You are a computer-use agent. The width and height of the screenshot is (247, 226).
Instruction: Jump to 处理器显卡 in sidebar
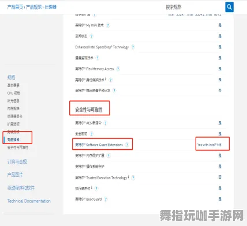pyautogui.click(x=15, y=116)
